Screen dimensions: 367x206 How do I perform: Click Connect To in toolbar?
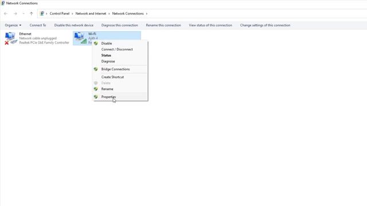pos(38,25)
